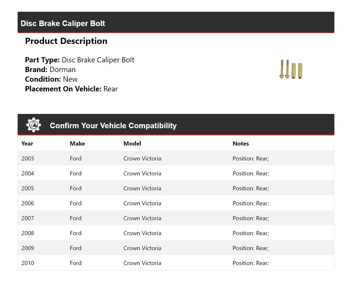
Task: Click the 2010 Crown Victoria model cell
Action: click(x=142, y=263)
